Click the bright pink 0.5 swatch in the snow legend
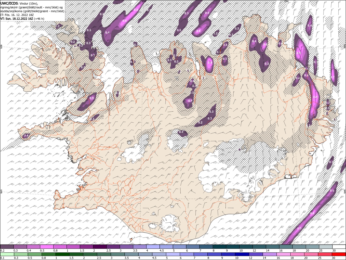 (46, 247)
